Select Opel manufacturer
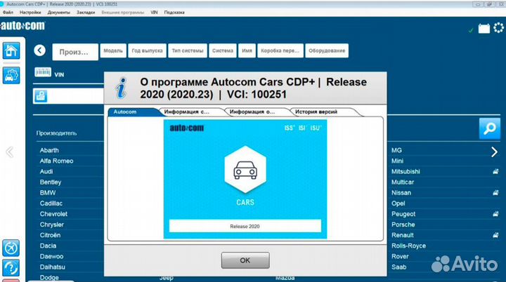The width and height of the screenshot is (506, 282). (x=398, y=203)
